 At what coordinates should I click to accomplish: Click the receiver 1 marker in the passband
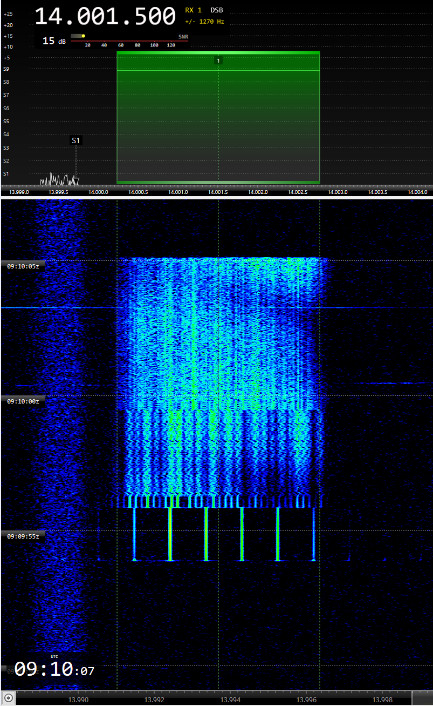tap(218, 61)
